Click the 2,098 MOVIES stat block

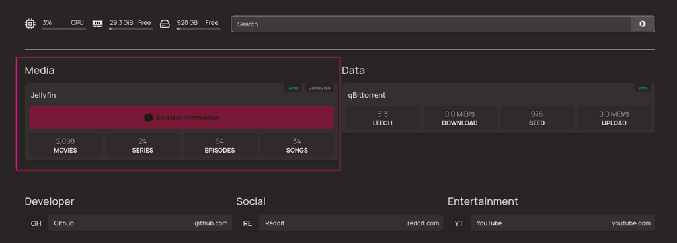65,145
